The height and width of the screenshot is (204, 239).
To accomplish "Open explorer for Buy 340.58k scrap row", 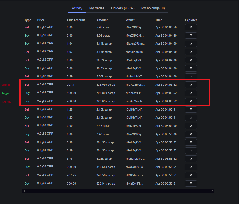I will 191,167.
